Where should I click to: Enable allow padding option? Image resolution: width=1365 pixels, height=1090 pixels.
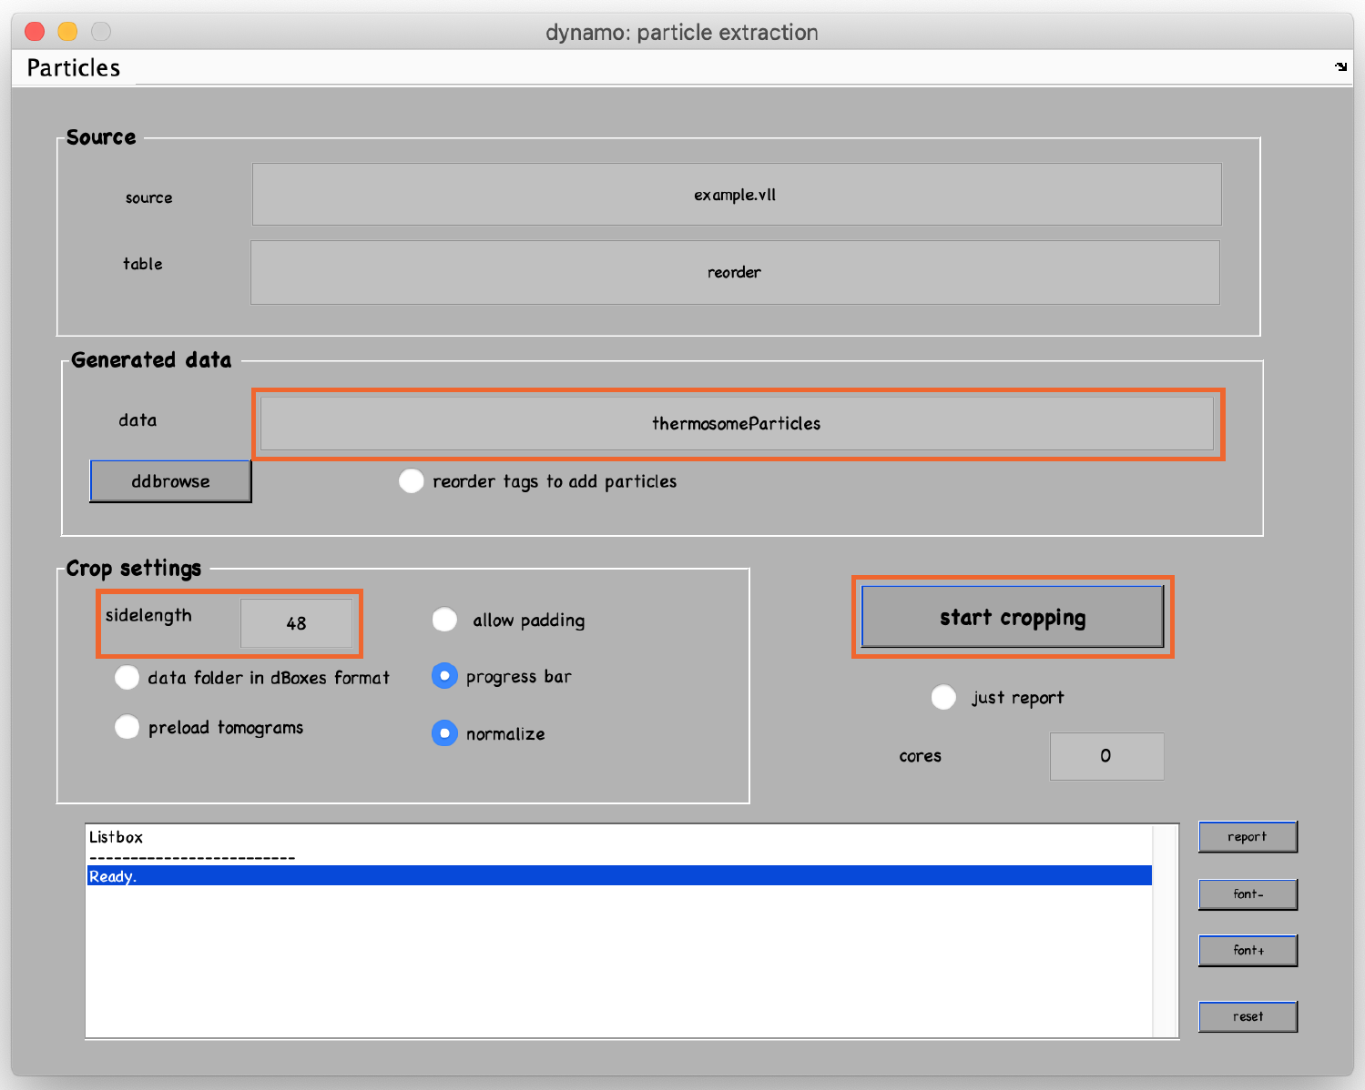click(x=444, y=619)
